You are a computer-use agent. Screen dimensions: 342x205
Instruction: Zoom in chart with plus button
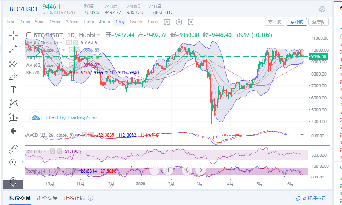[168, 170]
